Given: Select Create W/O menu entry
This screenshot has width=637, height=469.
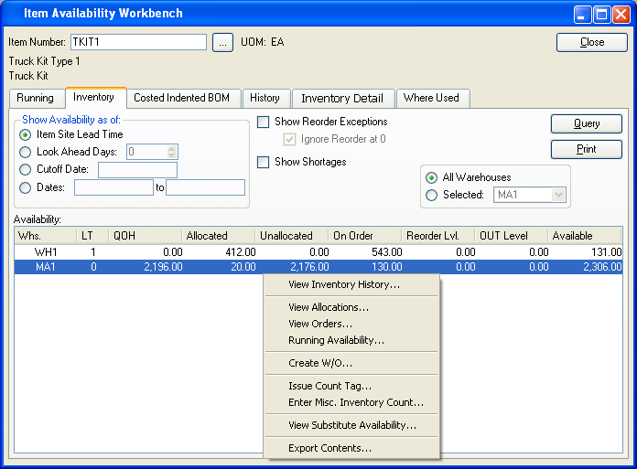Looking at the screenshot, I should pyautogui.click(x=320, y=363).
